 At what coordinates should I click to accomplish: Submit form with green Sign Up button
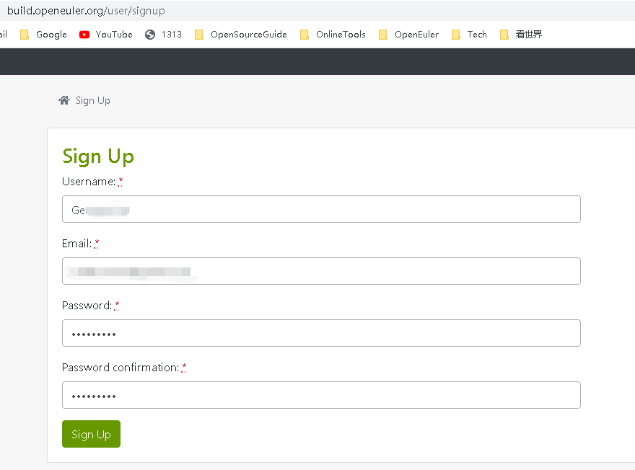91,434
